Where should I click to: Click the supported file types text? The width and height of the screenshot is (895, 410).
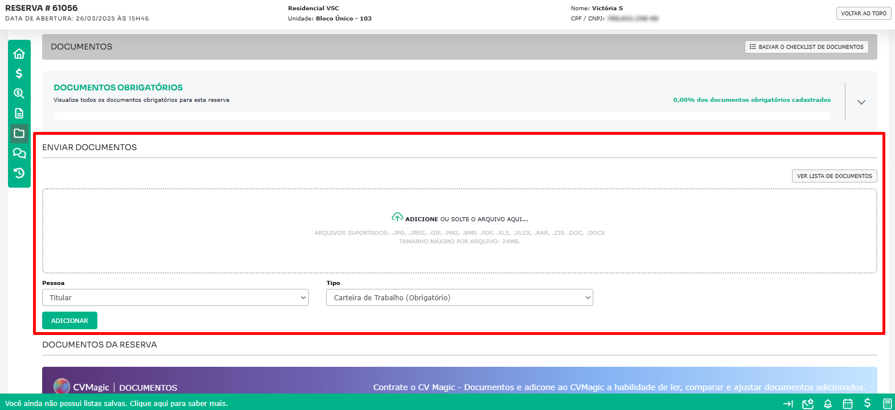coord(459,233)
